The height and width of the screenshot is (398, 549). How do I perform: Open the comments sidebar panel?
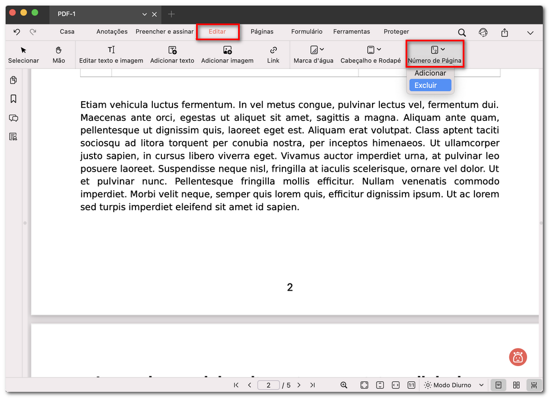point(13,118)
